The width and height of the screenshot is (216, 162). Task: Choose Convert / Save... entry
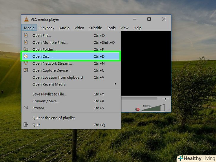[71, 101]
